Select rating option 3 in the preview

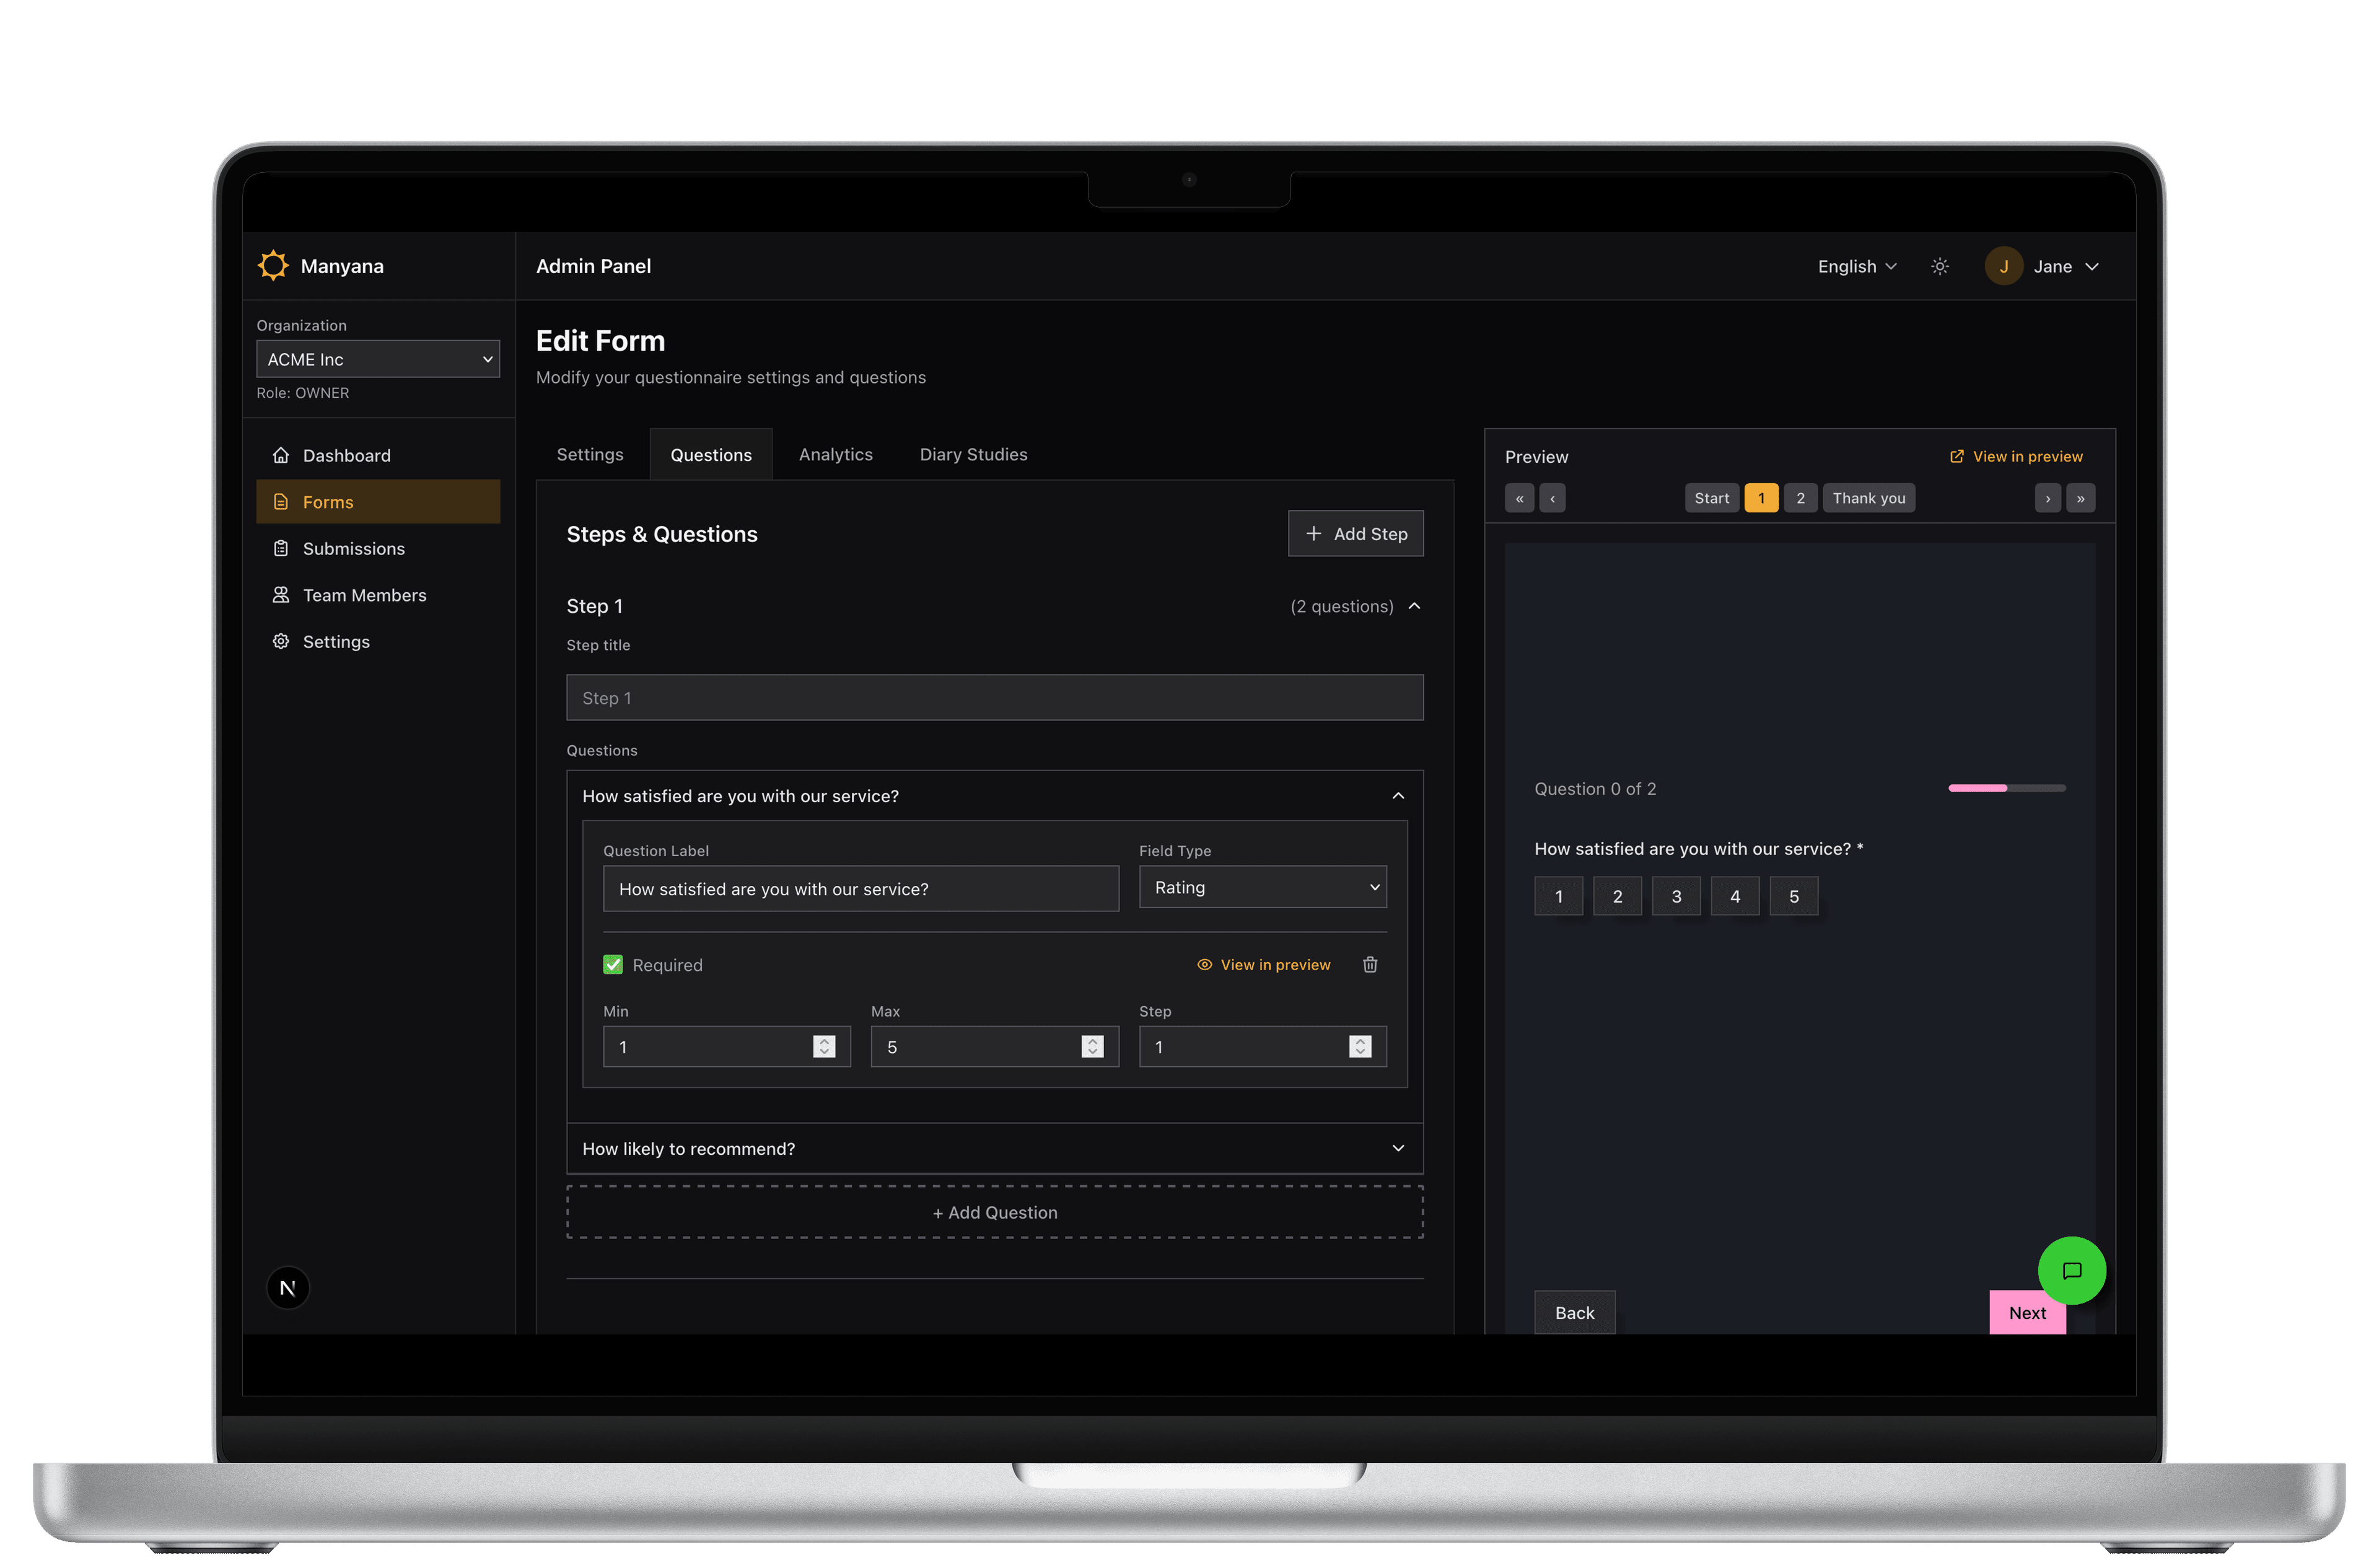1676,896
